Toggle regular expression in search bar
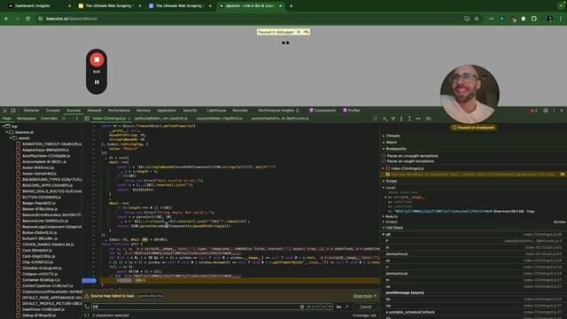567x319 pixels. (346, 307)
